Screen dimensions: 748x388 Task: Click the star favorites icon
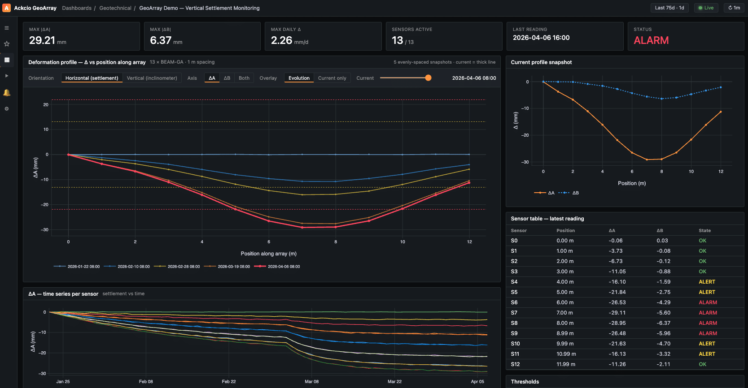(x=7, y=44)
